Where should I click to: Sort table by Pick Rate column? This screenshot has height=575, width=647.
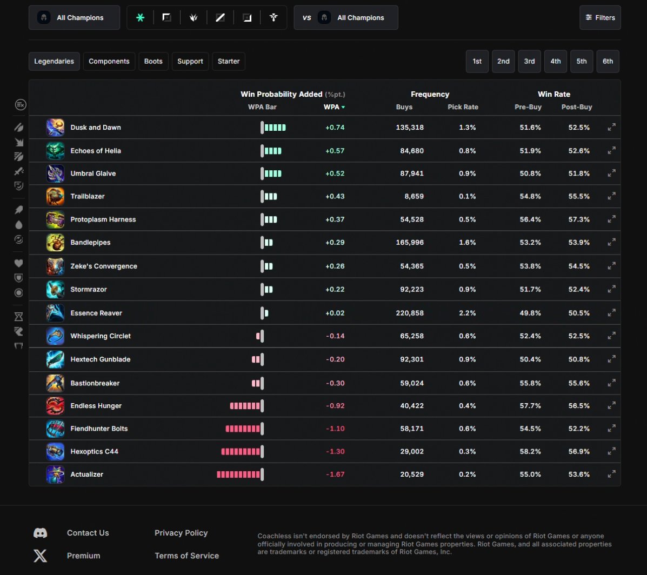463,107
